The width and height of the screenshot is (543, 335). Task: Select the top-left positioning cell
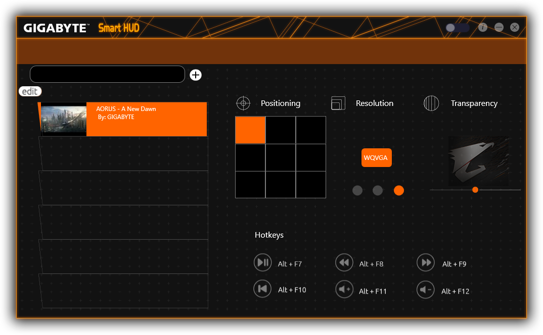250,130
